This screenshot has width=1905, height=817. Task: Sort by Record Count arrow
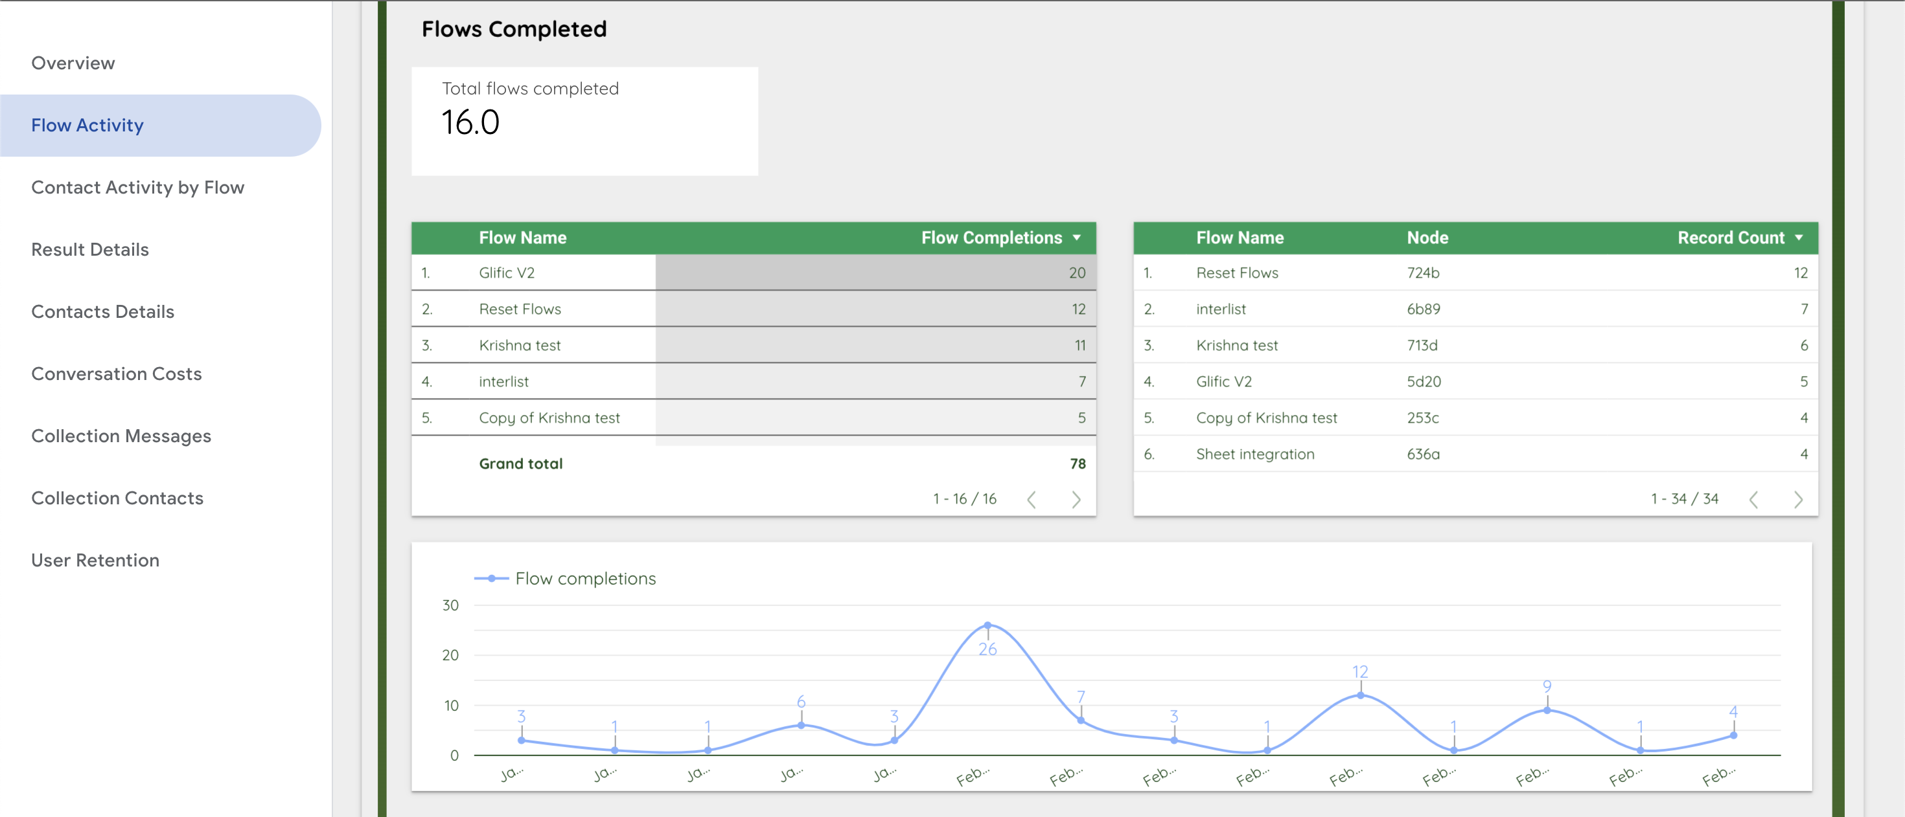point(1799,238)
